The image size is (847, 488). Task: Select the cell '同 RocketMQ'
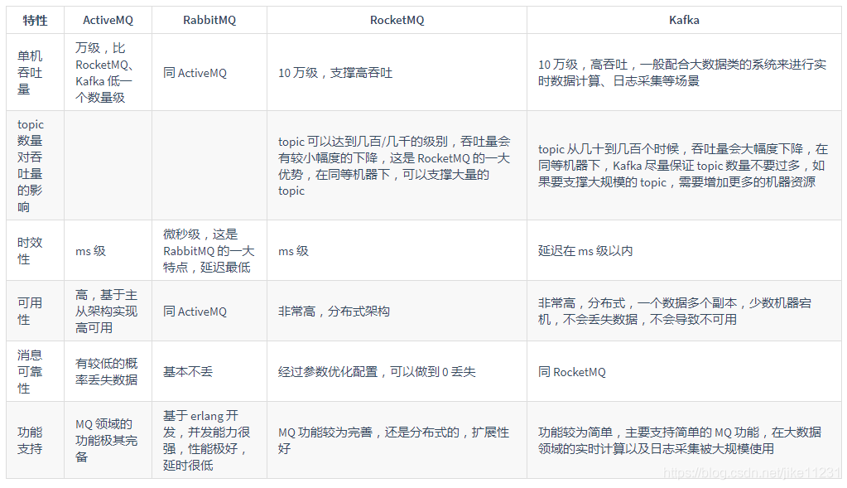coord(684,371)
